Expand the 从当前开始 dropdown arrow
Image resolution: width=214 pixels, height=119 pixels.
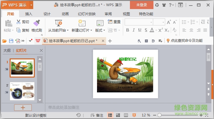[68, 30]
